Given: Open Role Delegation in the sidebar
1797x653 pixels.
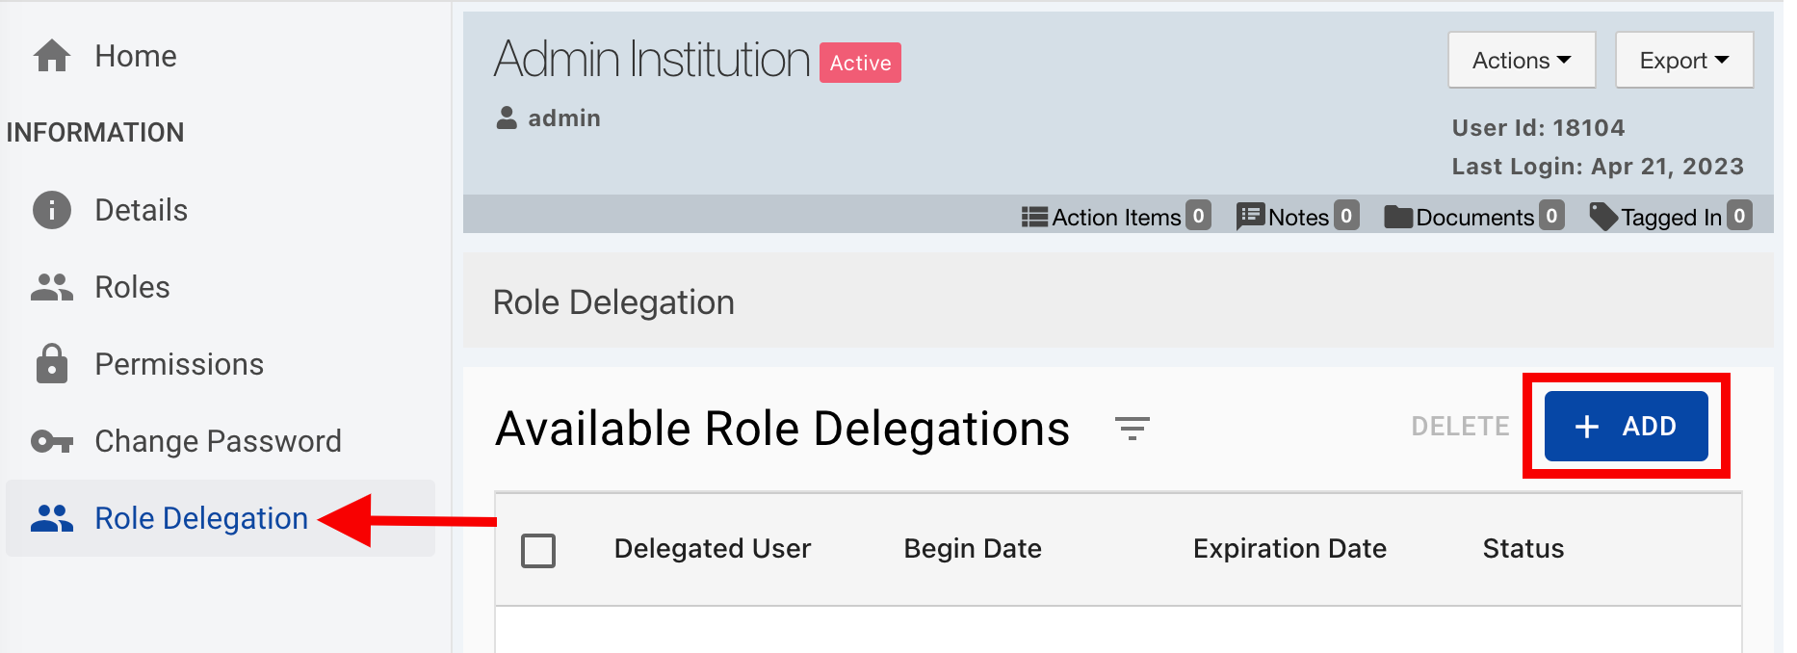Looking at the screenshot, I should pyautogui.click(x=200, y=518).
